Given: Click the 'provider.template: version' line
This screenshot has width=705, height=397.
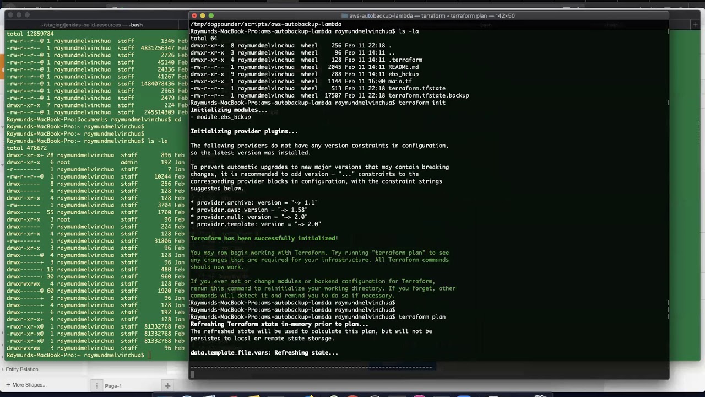Looking at the screenshot, I should click(x=256, y=224).
